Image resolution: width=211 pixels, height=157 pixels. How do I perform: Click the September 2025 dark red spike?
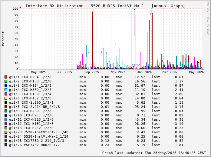93,40
